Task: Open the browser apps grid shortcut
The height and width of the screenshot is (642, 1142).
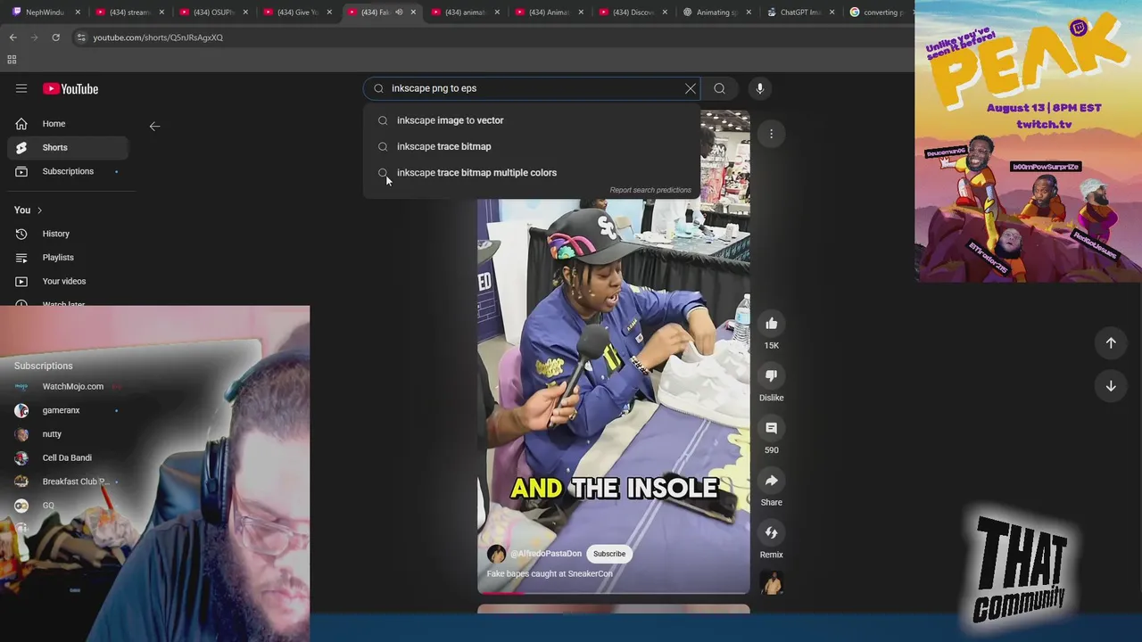Action: (x=12, y=60)
